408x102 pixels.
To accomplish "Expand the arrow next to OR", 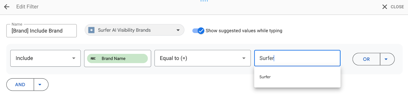I will tap(386, 59).
